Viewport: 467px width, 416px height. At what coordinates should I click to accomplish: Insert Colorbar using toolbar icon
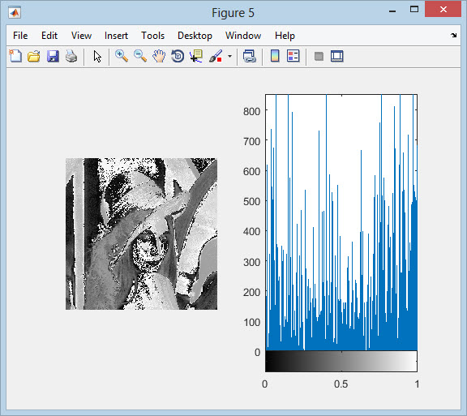(275, 56)
